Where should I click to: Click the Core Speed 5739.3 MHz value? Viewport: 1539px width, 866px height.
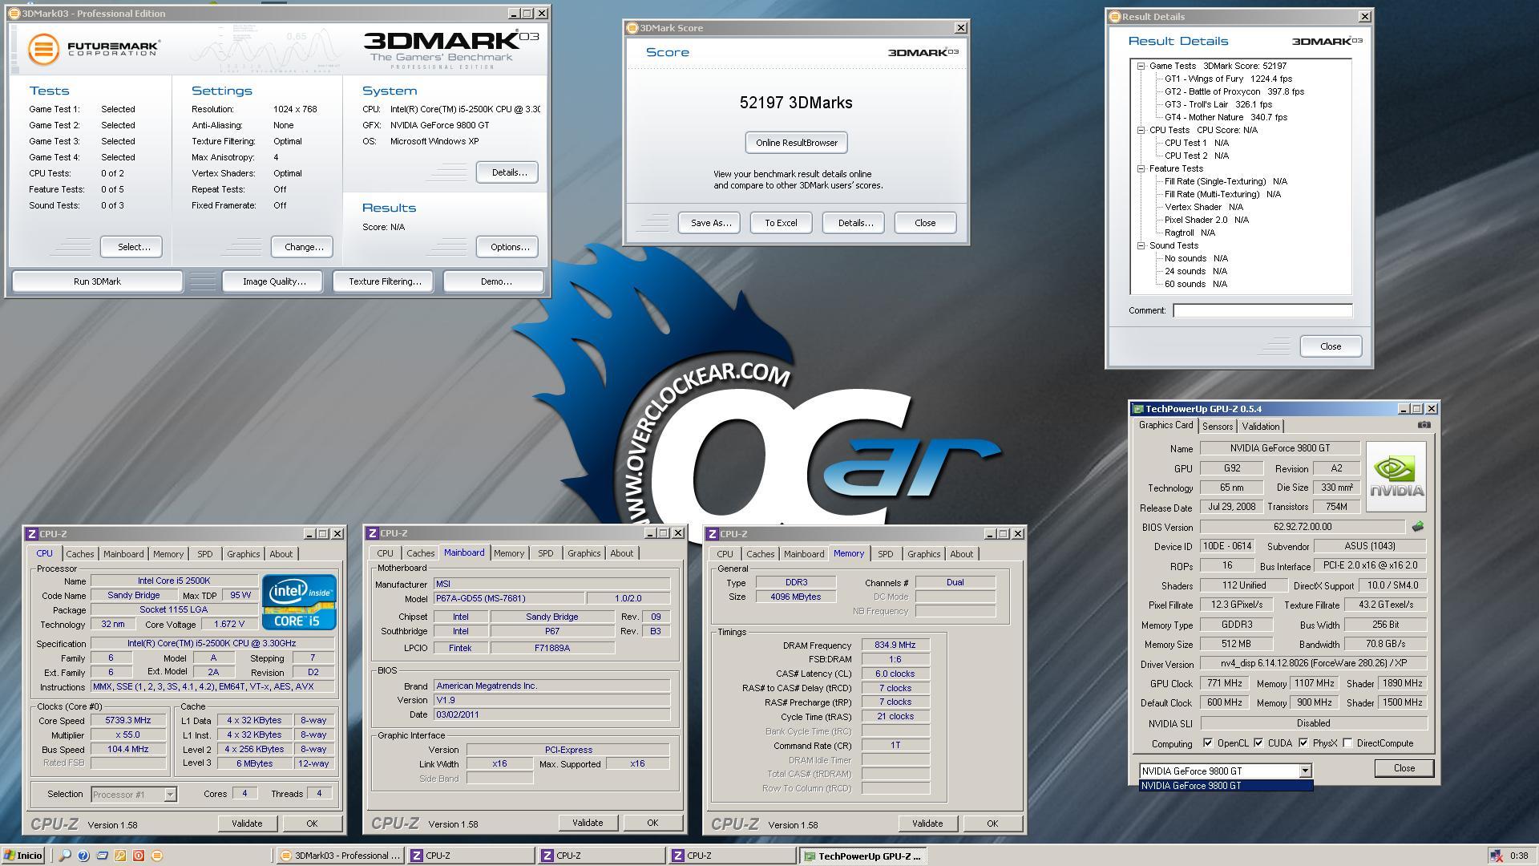coord(128,721)
